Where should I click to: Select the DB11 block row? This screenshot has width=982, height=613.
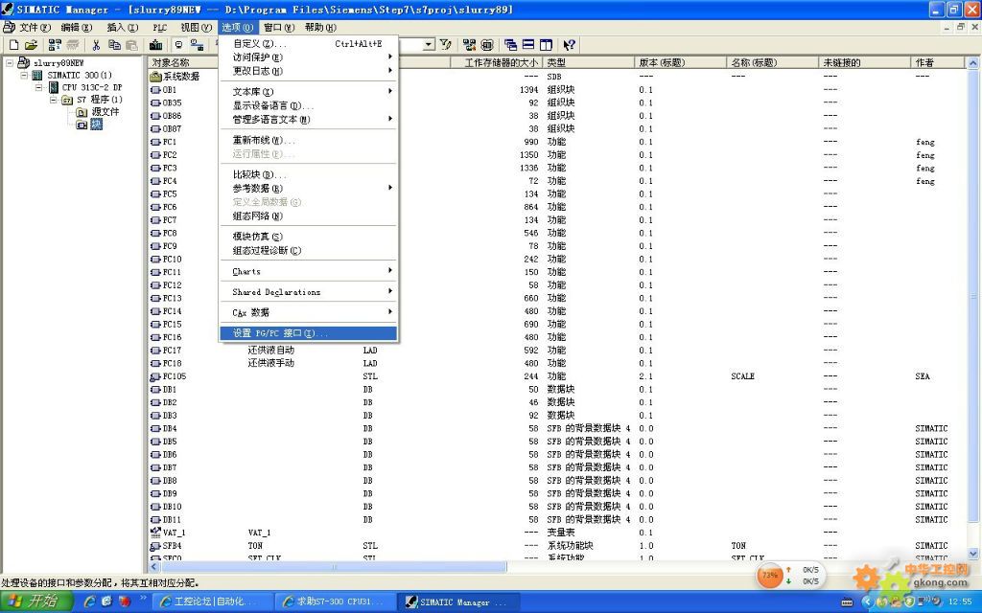pyautogui.click(x=557, y=520)
